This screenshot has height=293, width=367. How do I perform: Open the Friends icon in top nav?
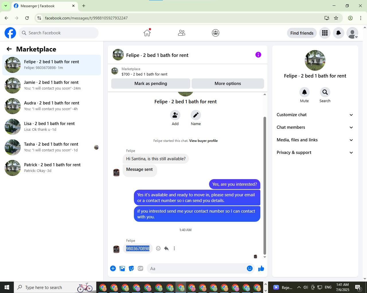coord(181,33)
